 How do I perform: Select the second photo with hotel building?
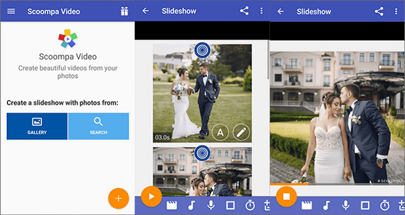(x=202, y=171)
